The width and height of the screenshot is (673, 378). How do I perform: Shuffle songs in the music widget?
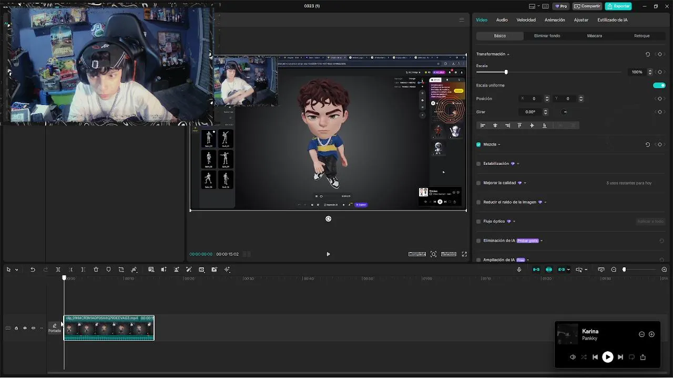584,357
